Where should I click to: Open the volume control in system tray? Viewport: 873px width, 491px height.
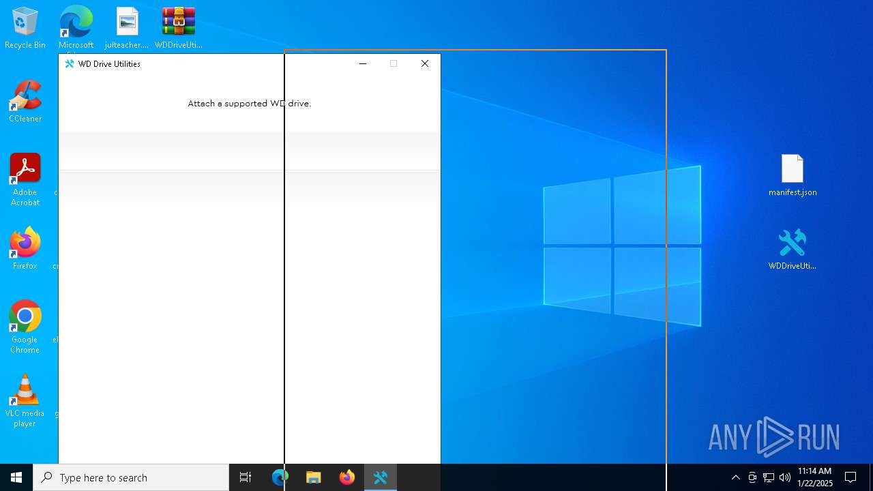click(785, 477)
